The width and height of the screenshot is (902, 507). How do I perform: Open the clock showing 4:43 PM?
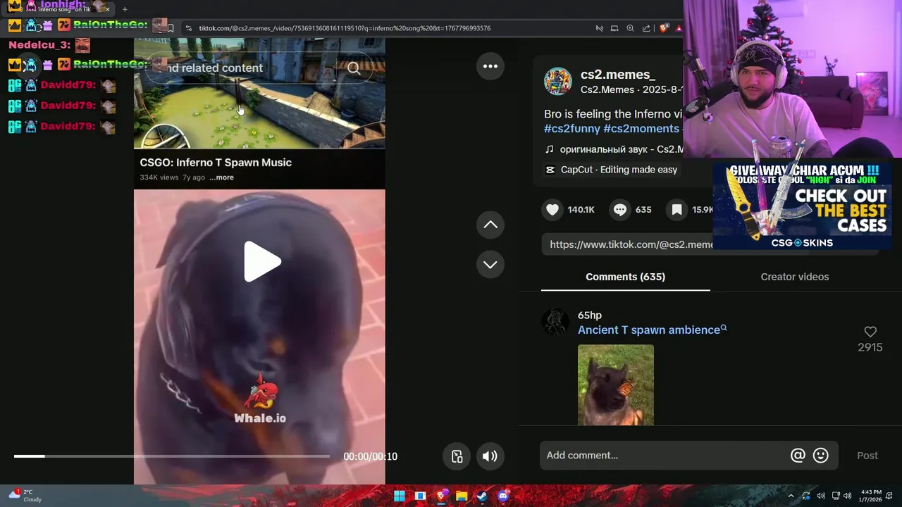tap(871, 496)
